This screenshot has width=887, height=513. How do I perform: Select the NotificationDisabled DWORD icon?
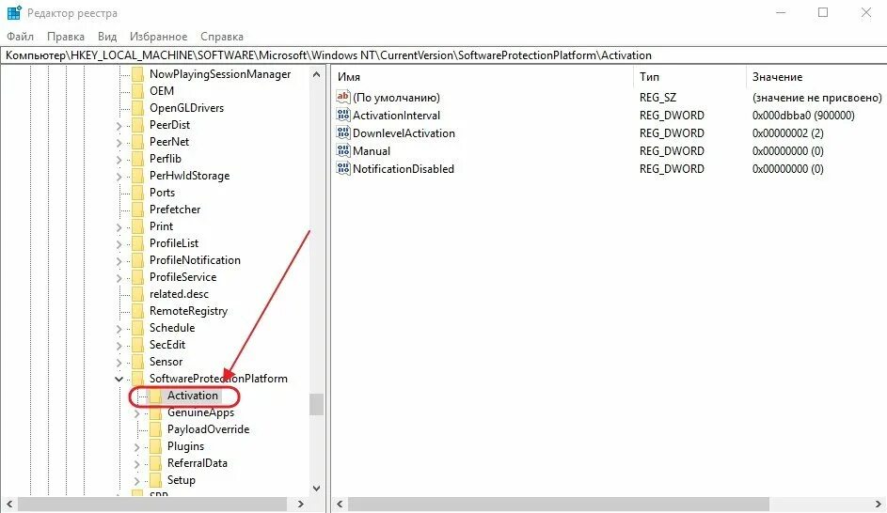click(x=342, y=168)
